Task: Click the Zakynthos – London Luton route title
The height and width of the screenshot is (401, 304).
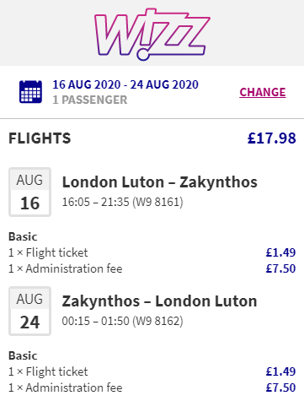Action: point(159,301)
